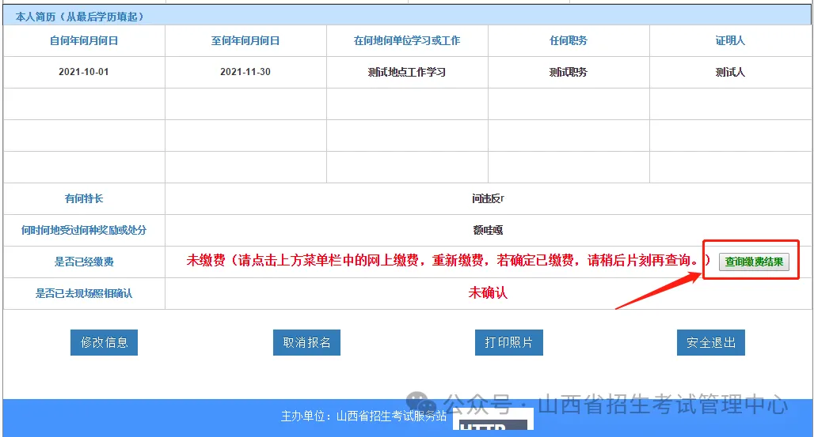Log out with 安全退出 button
The image size is (814, 437).
pos(711,342)
